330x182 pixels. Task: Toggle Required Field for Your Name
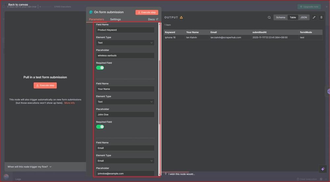(100, 127)
